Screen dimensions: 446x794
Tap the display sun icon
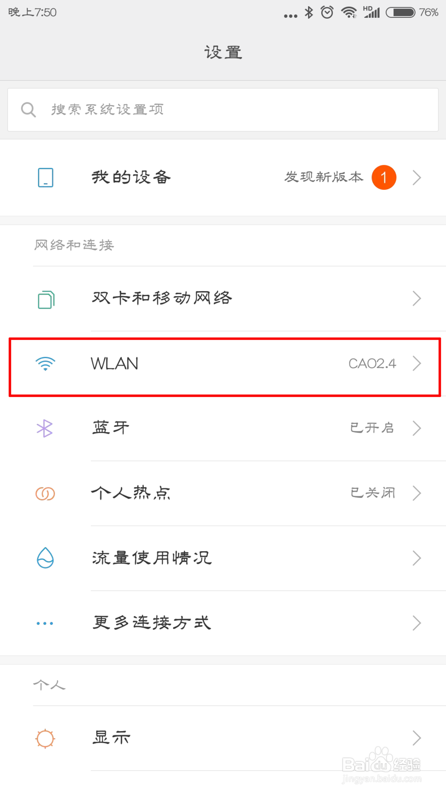45,738
